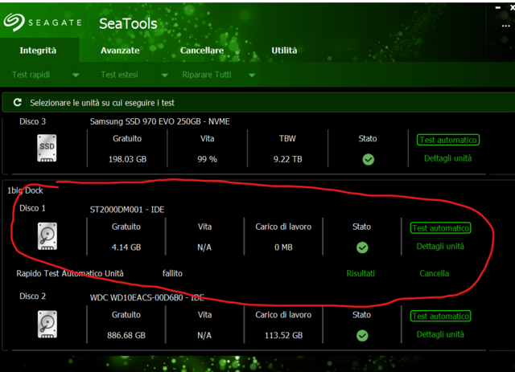The image size is (515, 372).
Task: Select the ST2000DM001 hard disk icon
Action: point(47,236)
